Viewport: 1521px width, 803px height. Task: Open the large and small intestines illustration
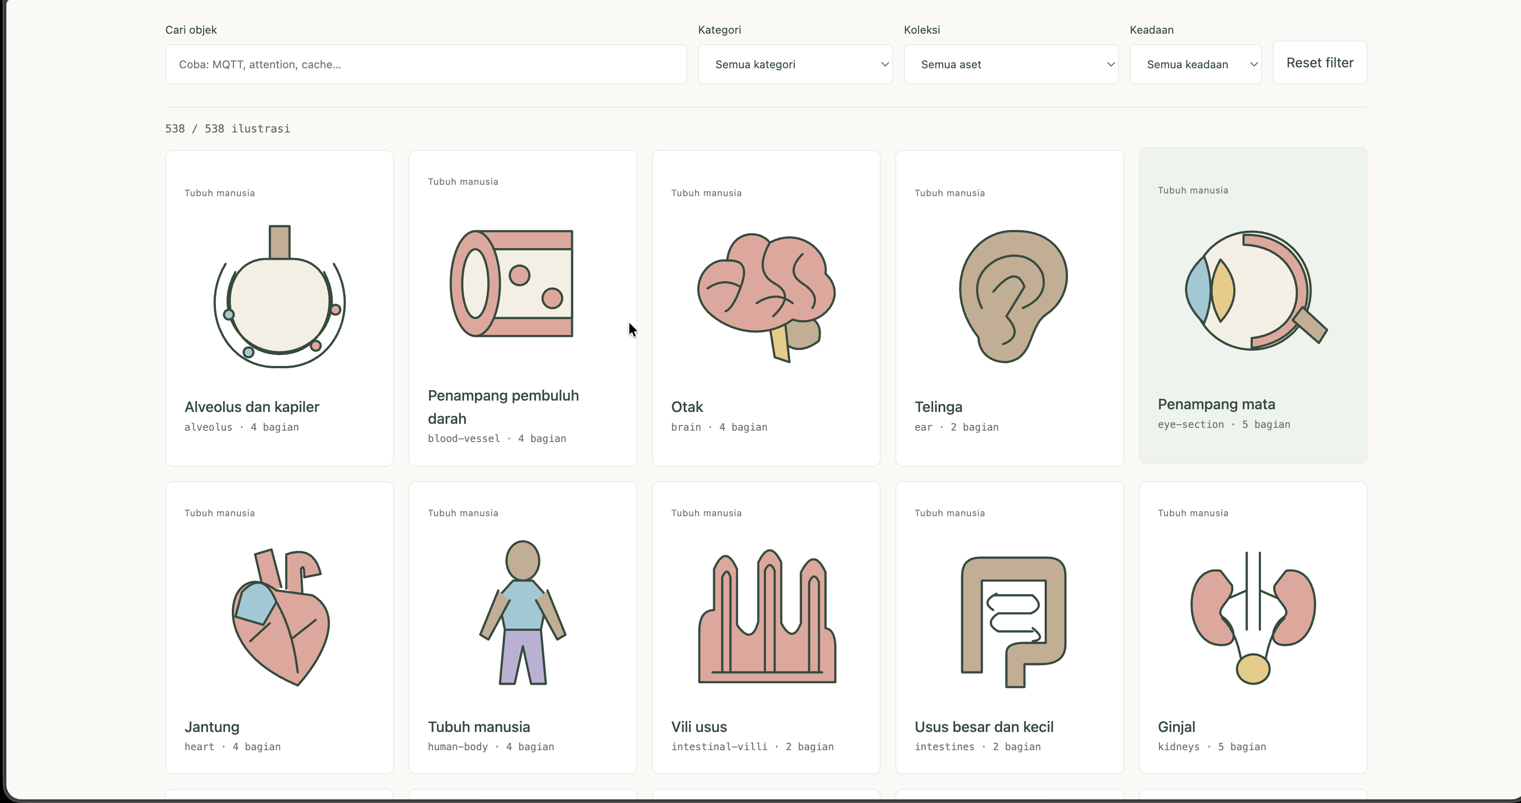pyautogui.click(x=1013, y=622)
